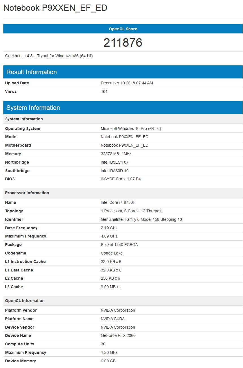
Task: Click the BIOS label
Action: (x=10, y=179)
